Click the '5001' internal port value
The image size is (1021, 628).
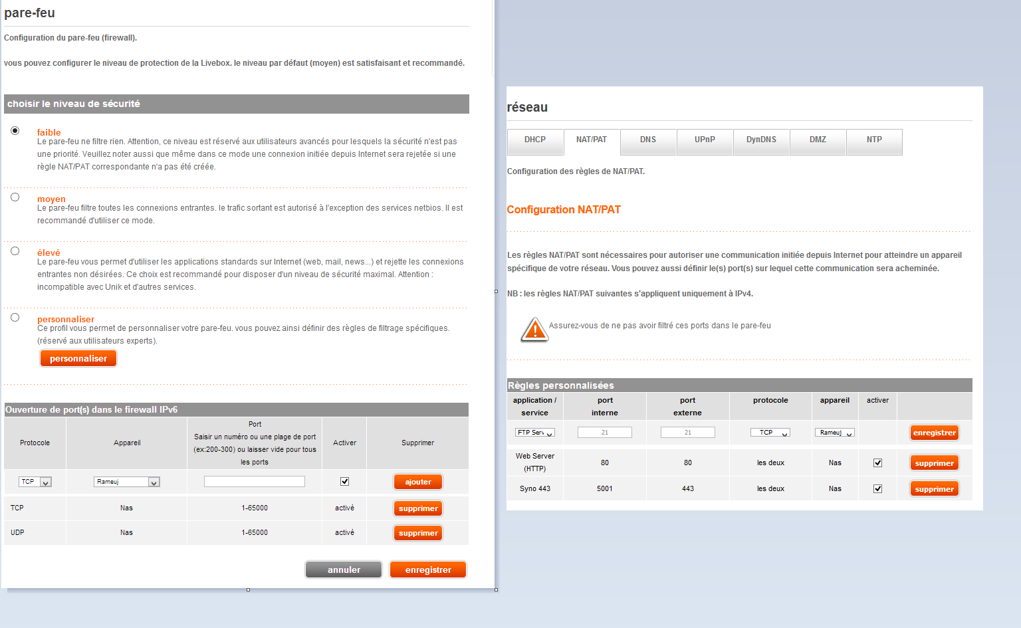(x=605, y=488)
